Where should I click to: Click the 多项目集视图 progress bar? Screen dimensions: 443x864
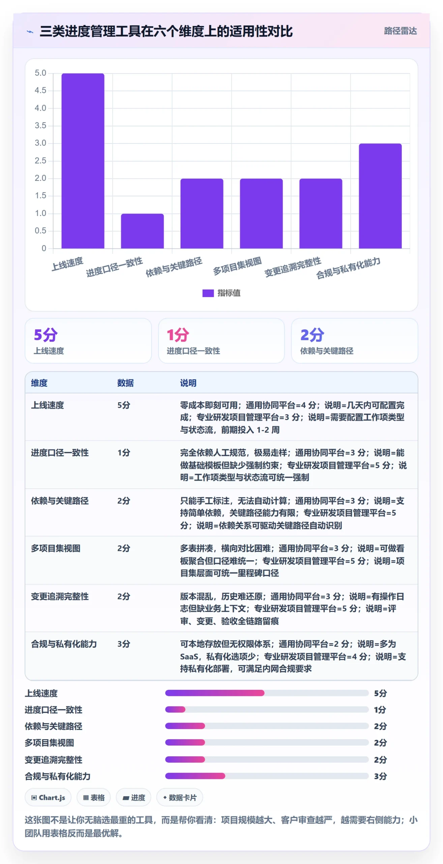point(267,742)
